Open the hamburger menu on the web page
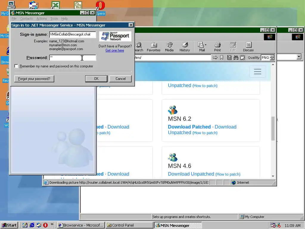The width and height of the screenshot is (305, 229). [258, 72]
